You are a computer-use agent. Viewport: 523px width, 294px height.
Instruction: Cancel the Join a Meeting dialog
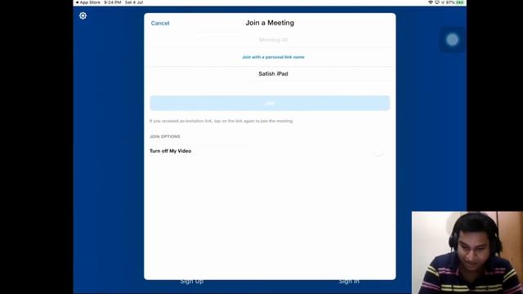(x=160, y=23)
